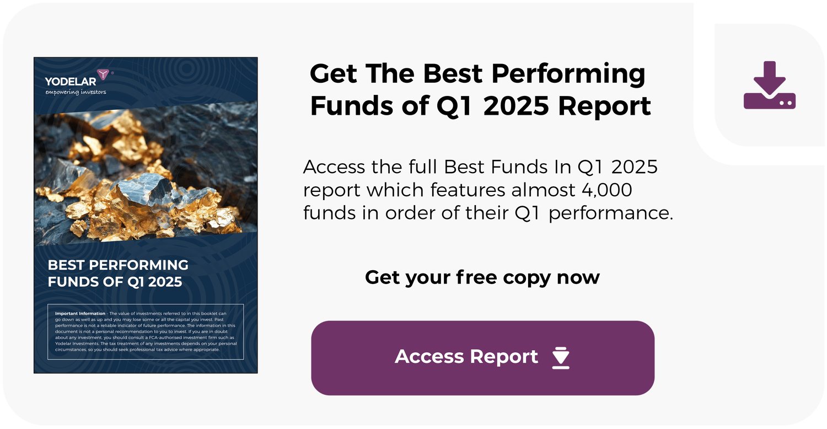Click the YODELAR wordmark on the cover
Screen dimensions: 827x429
(70, 82)
